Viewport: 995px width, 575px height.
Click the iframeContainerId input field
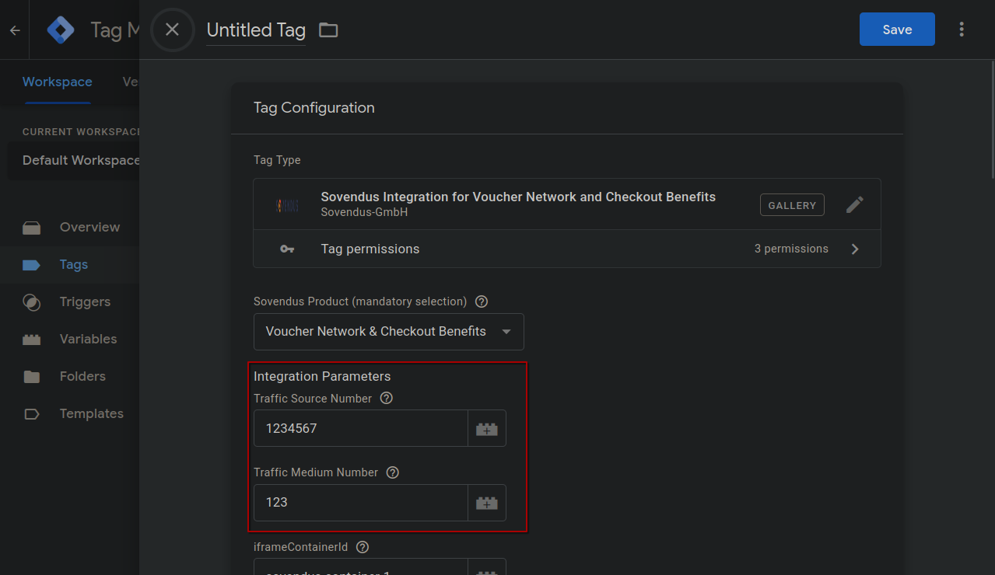361,569
